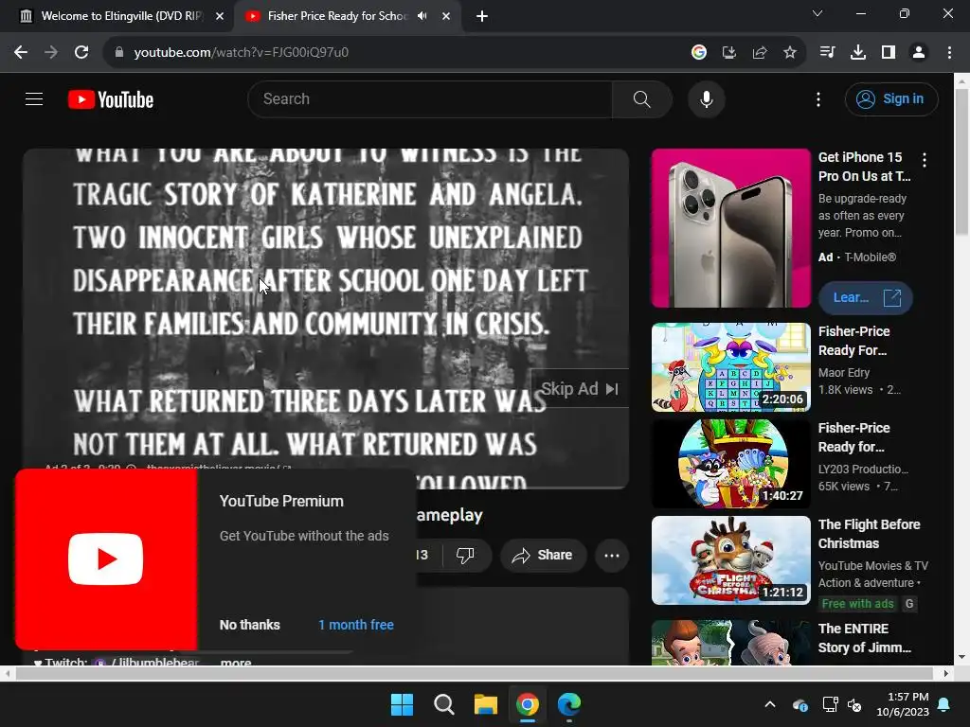Open the iPhone 15 Pro ad thumbnail
This screenshot has width=970, height=727.
click(730, 227)
